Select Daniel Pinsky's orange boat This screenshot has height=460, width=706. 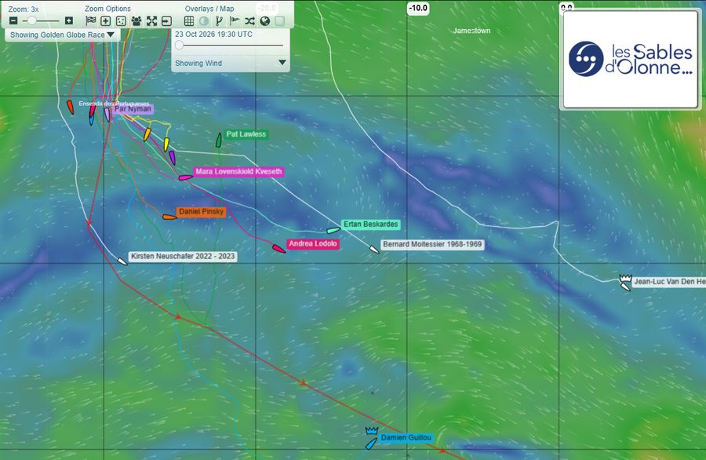169,217
